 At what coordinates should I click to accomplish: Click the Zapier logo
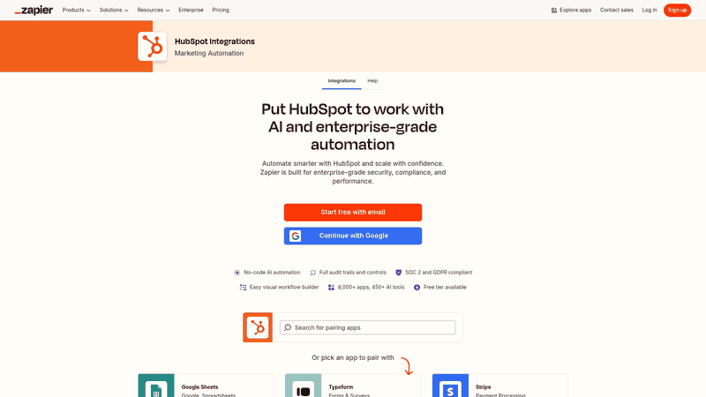pos(34,10)
